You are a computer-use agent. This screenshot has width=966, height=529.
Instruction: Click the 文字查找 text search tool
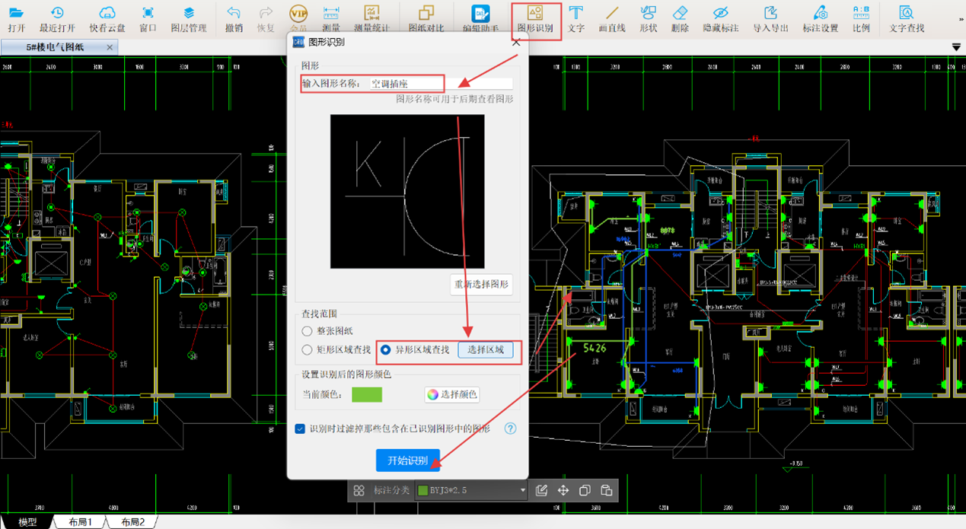point(907,20)
